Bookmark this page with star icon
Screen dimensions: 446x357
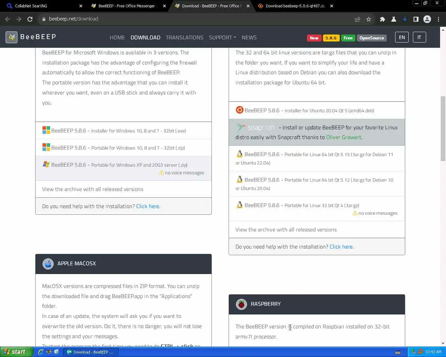(369, 19)
